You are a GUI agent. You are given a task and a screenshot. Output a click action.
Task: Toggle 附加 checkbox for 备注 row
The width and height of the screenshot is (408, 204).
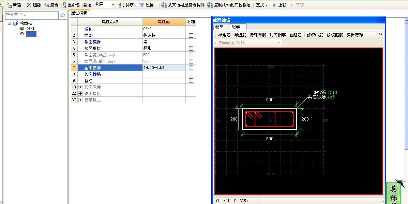tap(191, 80)
